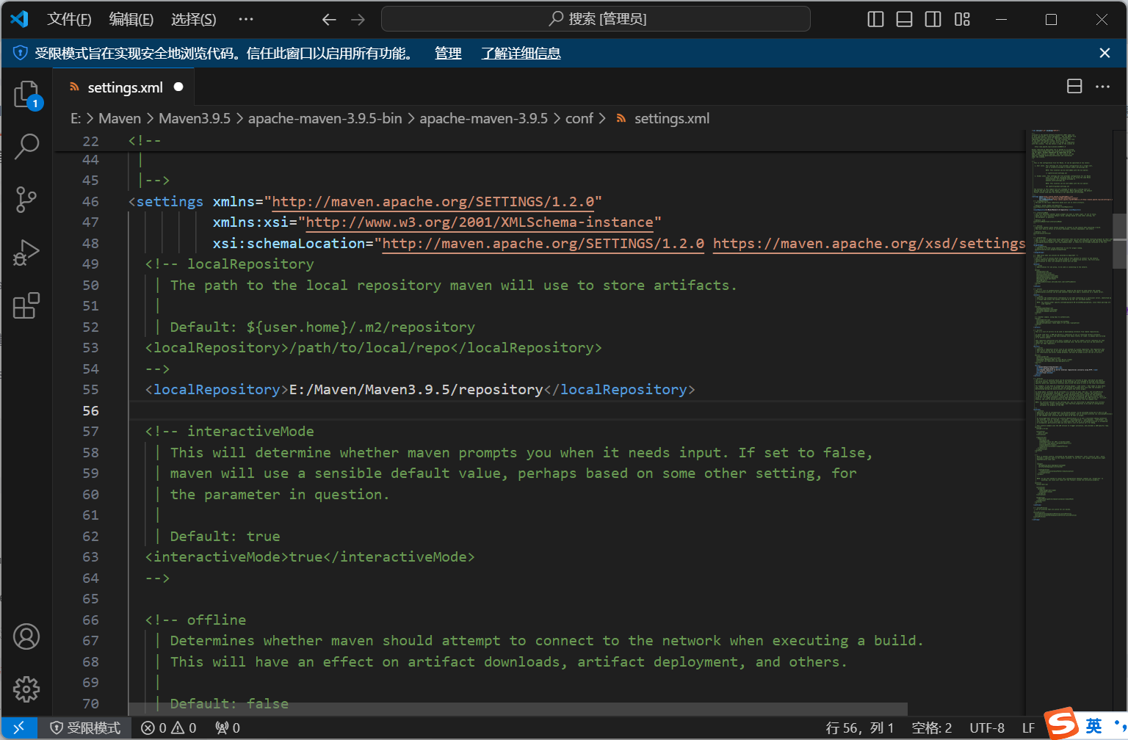Click the offline comment on line 66
Viewport: 1128px width, 740px height.
coord(195,620)
